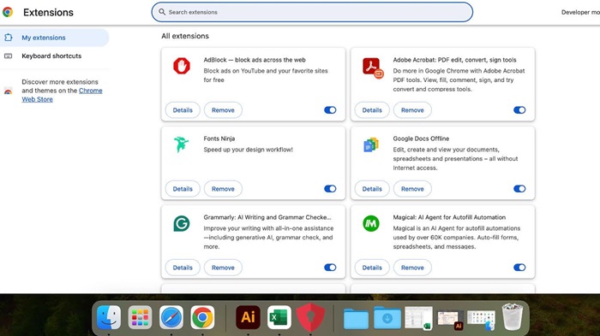The image size is (600, 336).
Task: Click the Grammarly green G icon
Action: point(182,223)
